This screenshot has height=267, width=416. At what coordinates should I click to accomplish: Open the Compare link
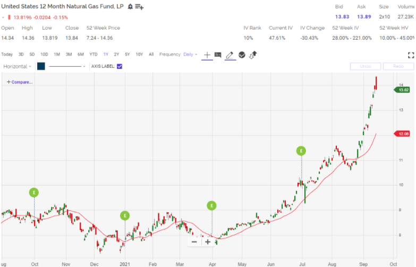20,82
